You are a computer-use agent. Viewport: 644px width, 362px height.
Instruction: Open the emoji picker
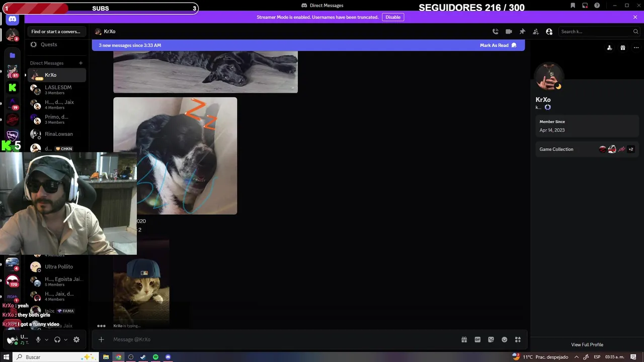click(x=504, y=340)
